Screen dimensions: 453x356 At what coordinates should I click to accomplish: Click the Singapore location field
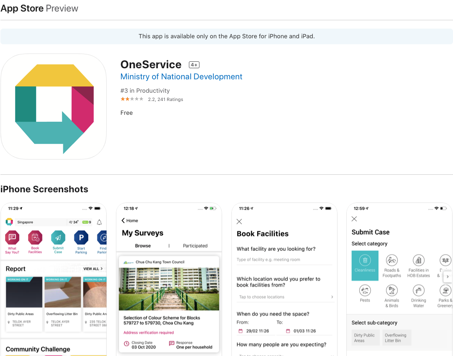(41, 222)
